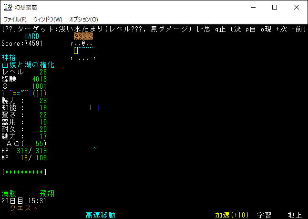The image size is (308, 219).
Task: Maximize the 幻想蛮怒 window
Action: (274, 7)
